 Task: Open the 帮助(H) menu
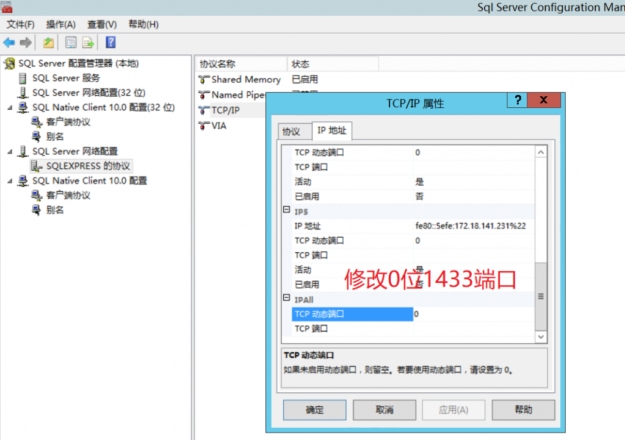coord(143,24)
